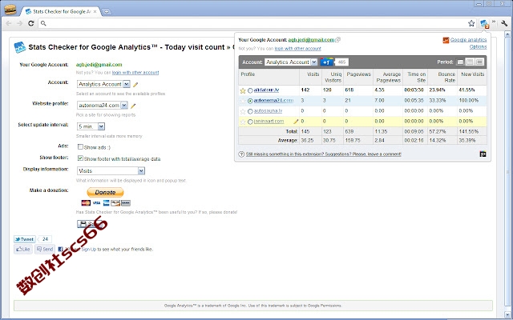Click the pencil beside the Website profile dropdown
Image resolution: width=513 pixels, height=320 pixels.
[x=133, y=106]
